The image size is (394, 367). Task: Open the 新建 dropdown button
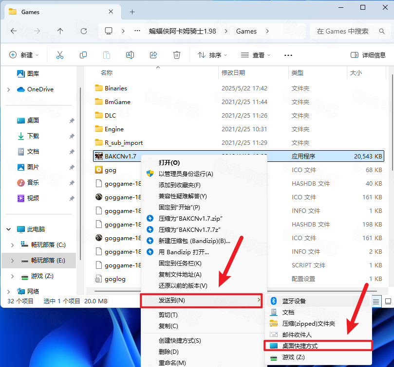pyautogui.click(x=24, y=55)
